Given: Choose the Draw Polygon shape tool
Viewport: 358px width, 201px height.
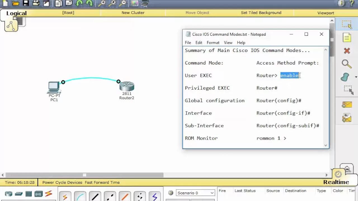Looking at the screenshot, I should (x=345, y=77).
